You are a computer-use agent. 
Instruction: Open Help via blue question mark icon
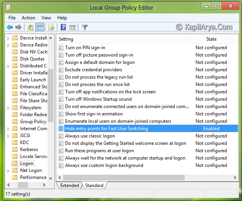[x=64, y=27]
